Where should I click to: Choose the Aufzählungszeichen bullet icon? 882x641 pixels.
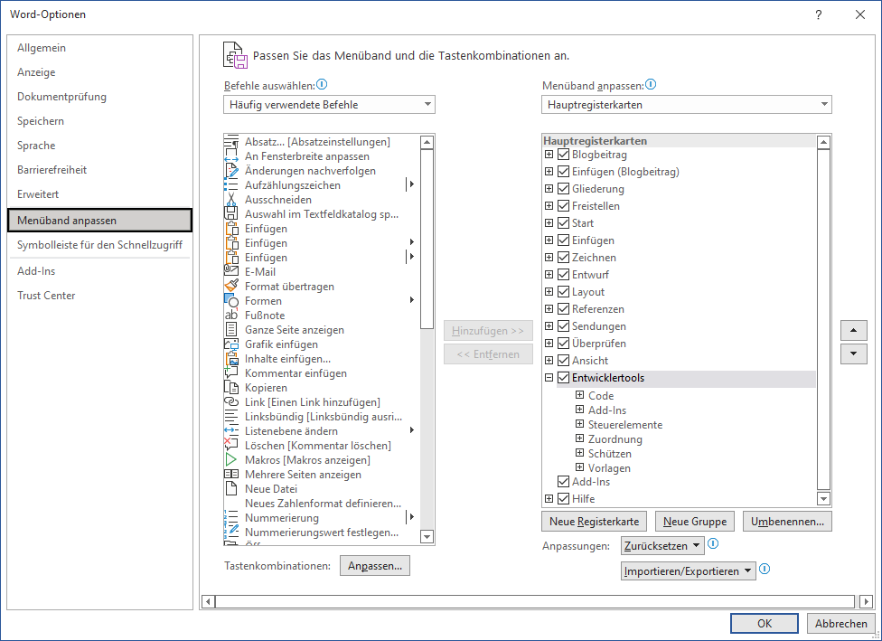(x=231, y=185)
